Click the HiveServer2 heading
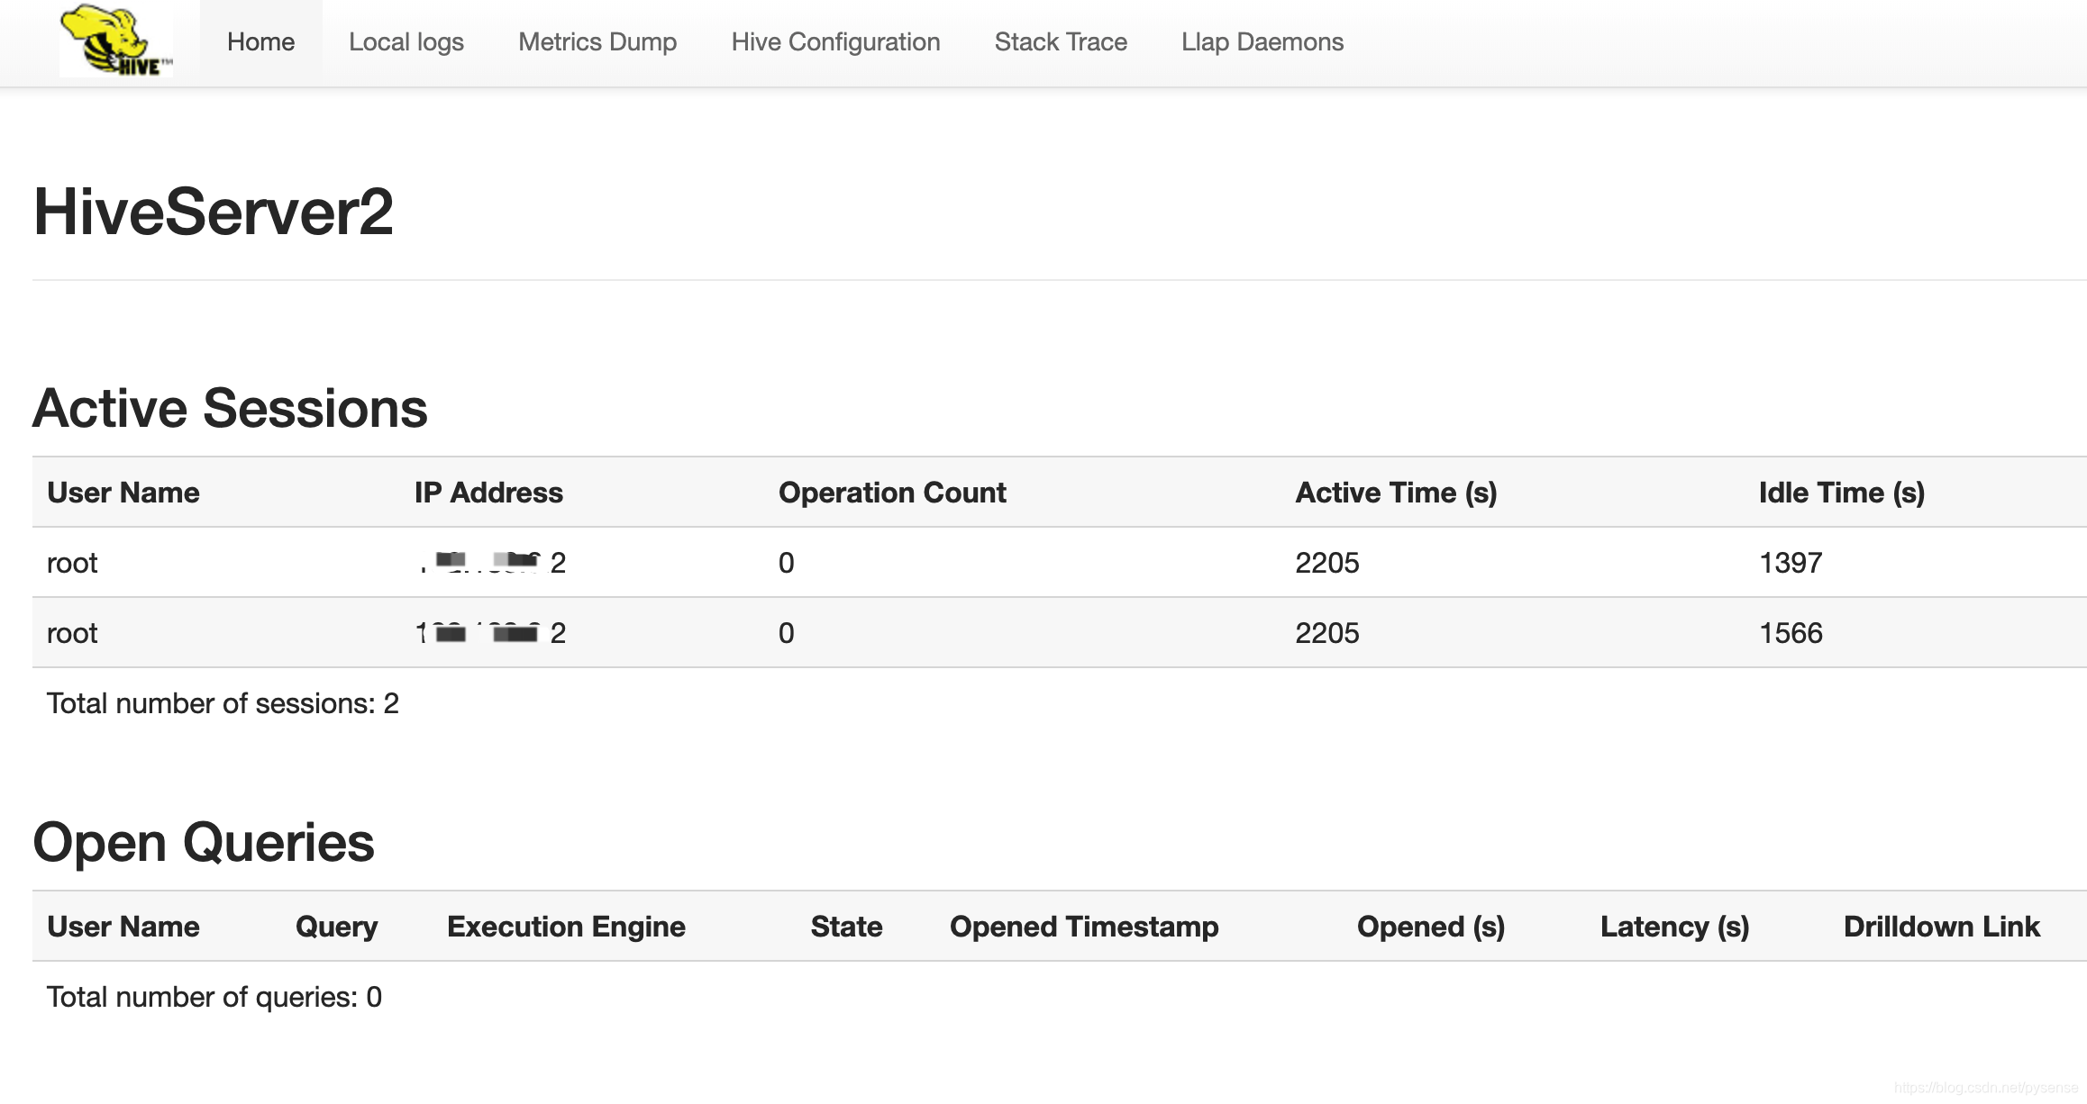The width and height of the screenshot is (2087, 1104). [214, 213]
